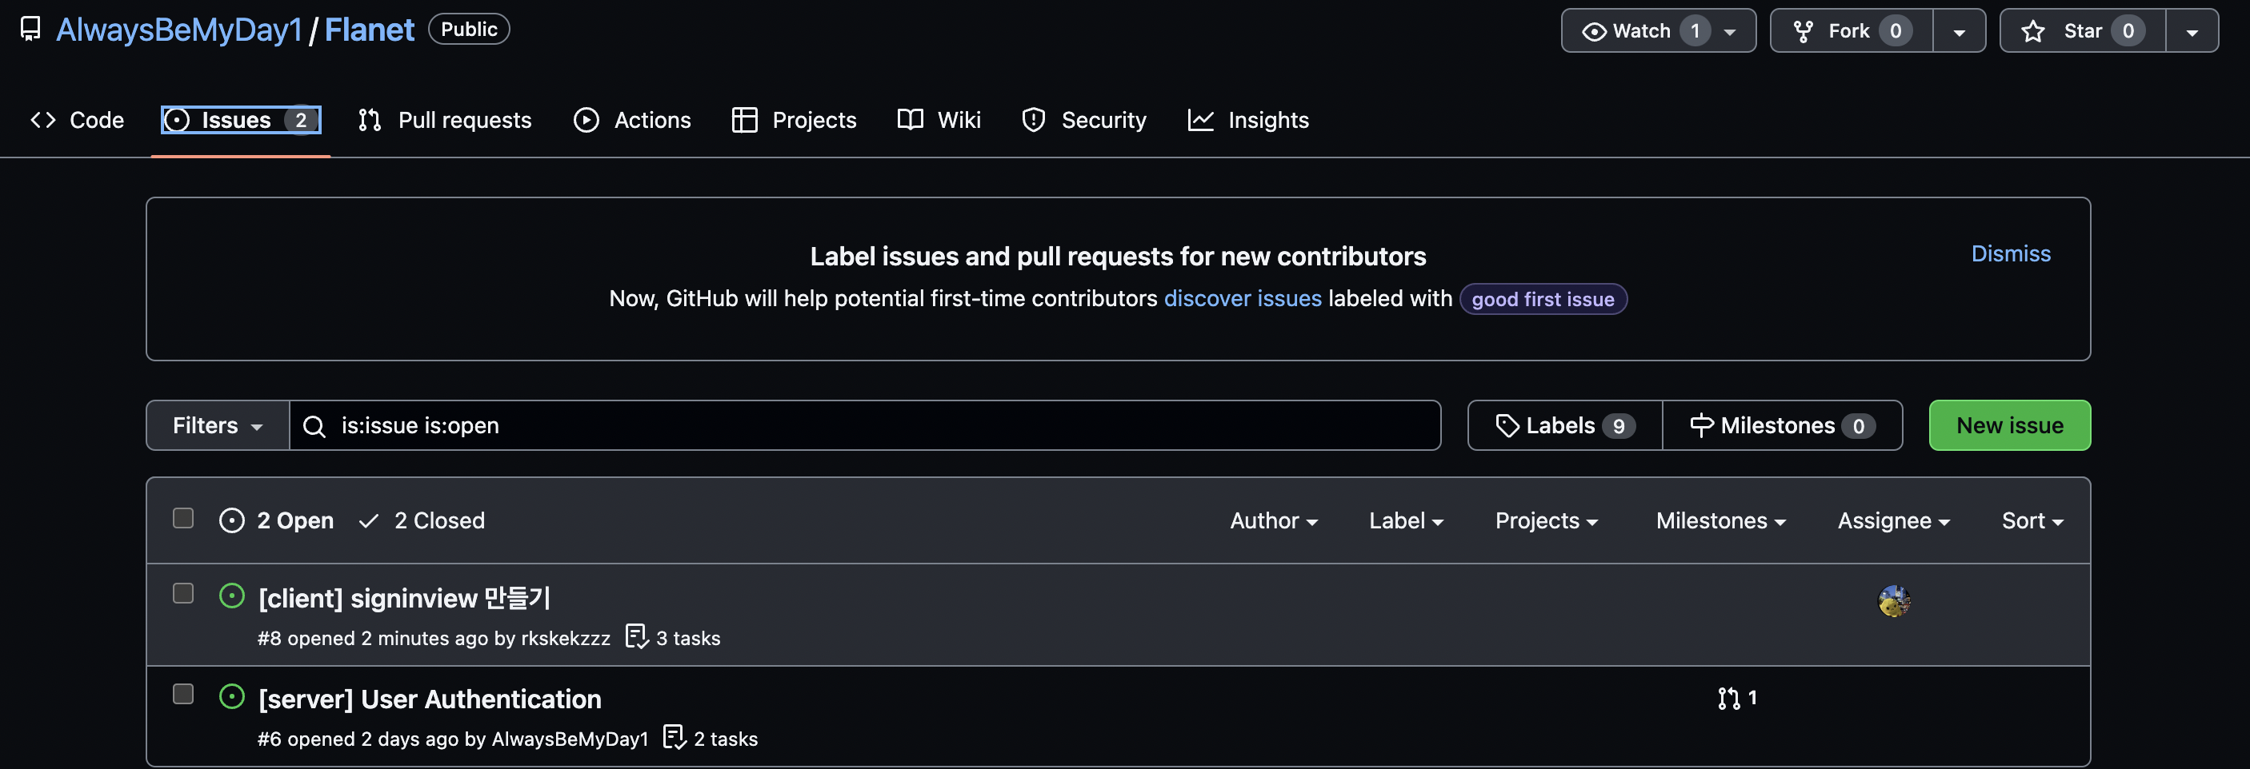The image size is (2250, 769).
Task: Check the signinview issue checkbox
Action: pyautogui.click(x=183, y=592)
